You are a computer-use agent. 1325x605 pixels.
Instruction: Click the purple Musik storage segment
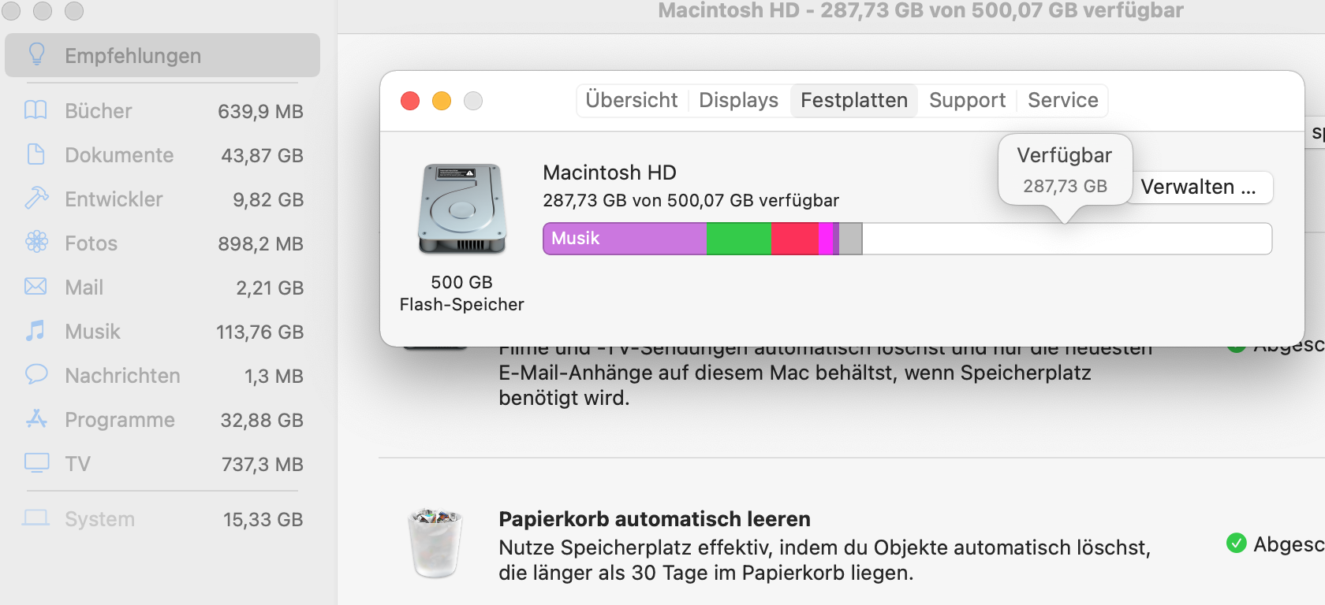click(x=623, y=239)
